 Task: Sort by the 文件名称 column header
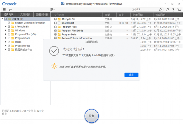point(76,15)
